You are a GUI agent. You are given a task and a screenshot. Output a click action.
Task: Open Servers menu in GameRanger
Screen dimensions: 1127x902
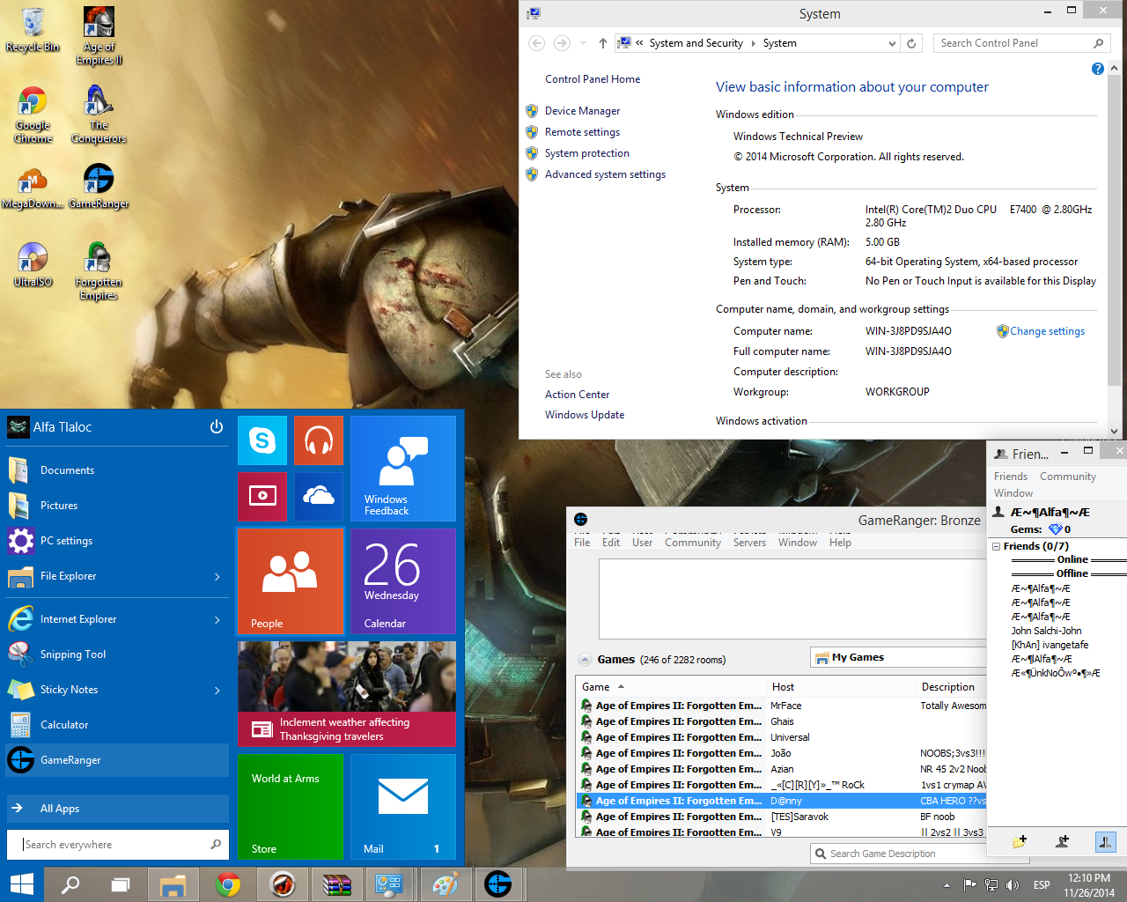point(749,543)
